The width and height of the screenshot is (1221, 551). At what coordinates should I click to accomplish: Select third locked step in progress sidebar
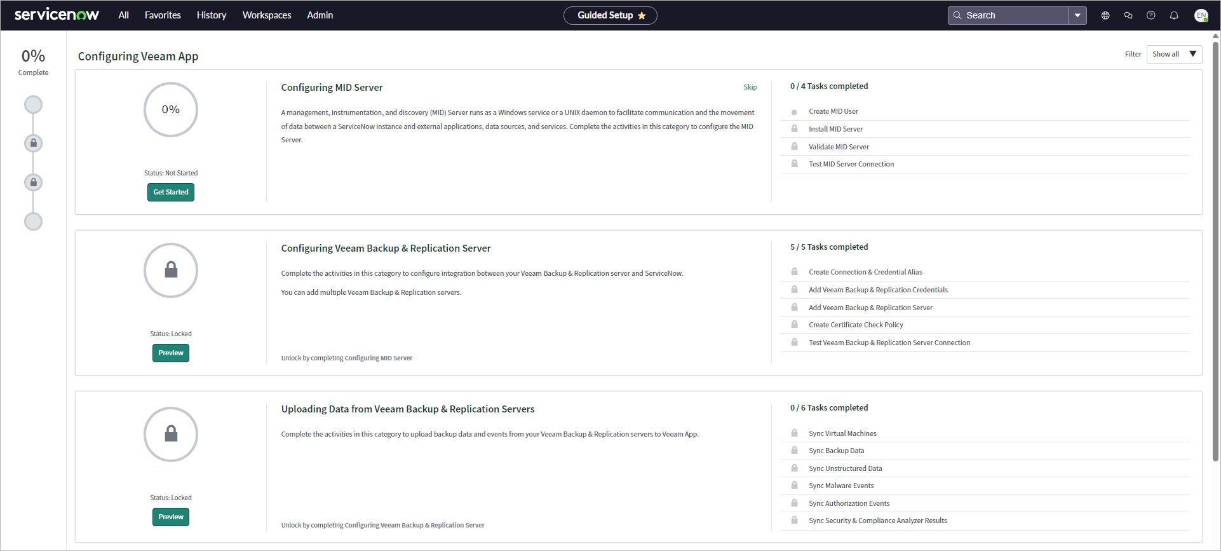click(x=33, y=182)
